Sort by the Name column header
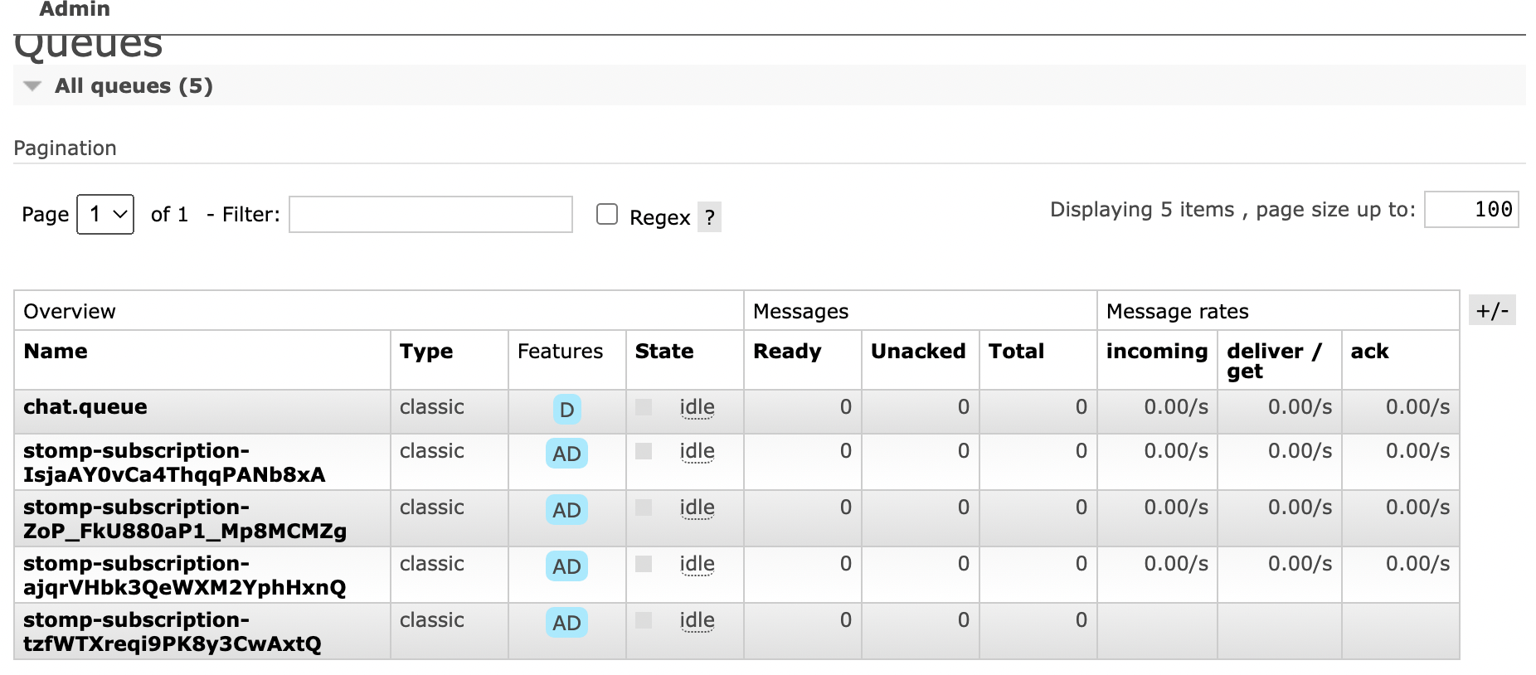Image resolution: width=1536 pixels, height=675 pixels. click(56, 352)
